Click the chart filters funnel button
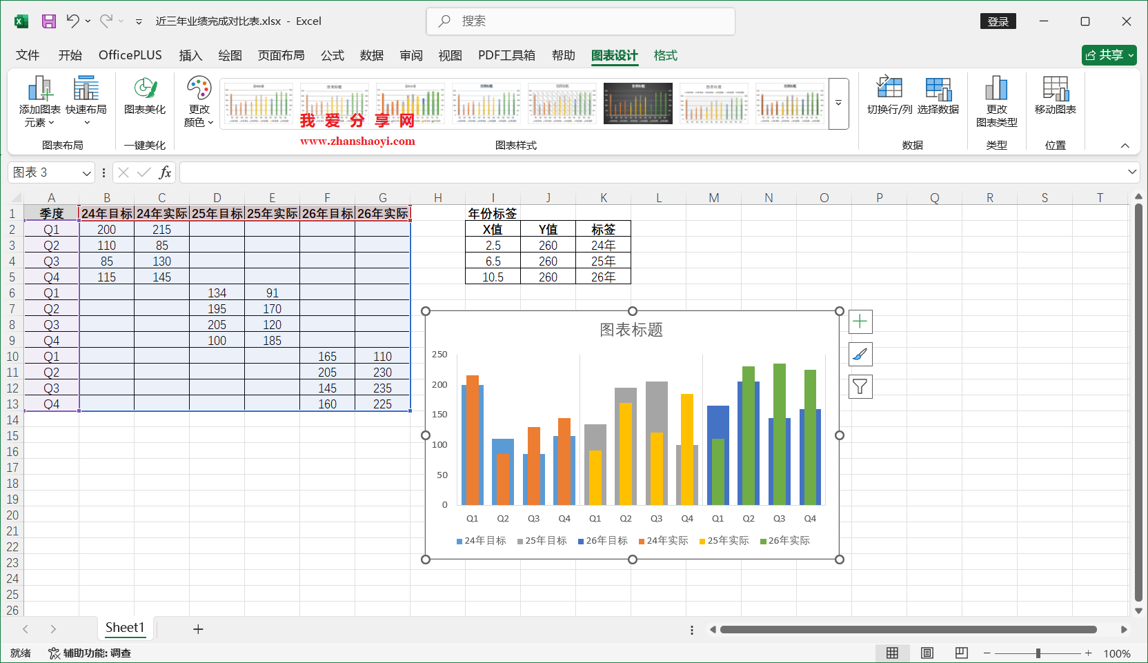 click(860, 386)
